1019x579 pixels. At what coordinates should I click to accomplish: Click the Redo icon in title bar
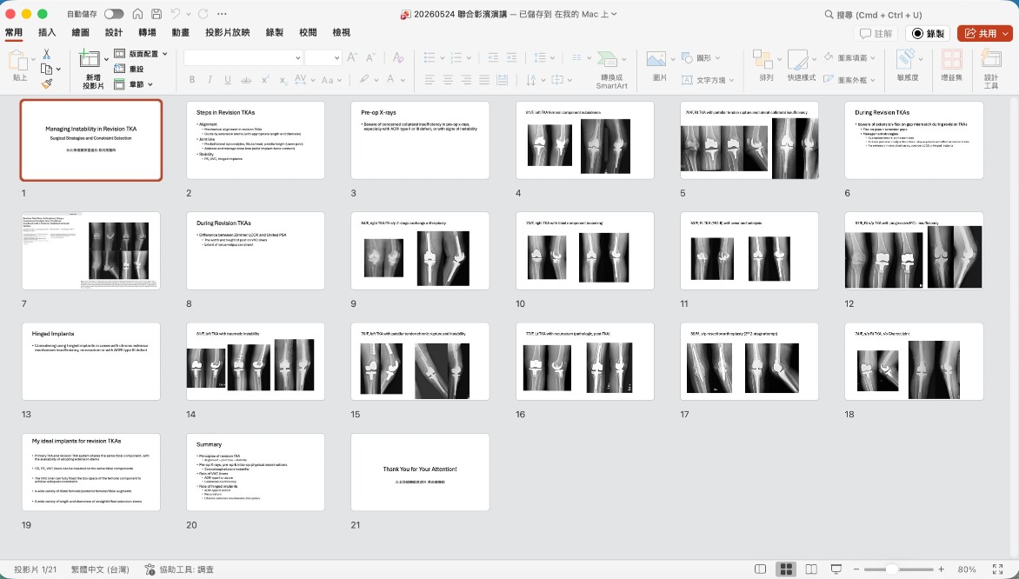point(203,14)
